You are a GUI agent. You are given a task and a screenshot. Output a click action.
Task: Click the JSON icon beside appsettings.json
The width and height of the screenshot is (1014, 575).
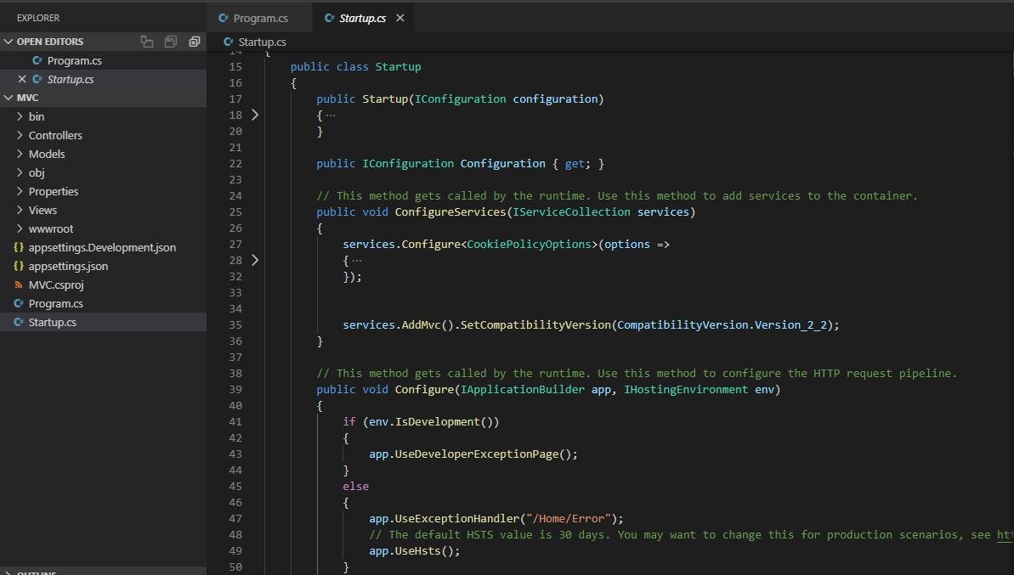coord(18,266)
